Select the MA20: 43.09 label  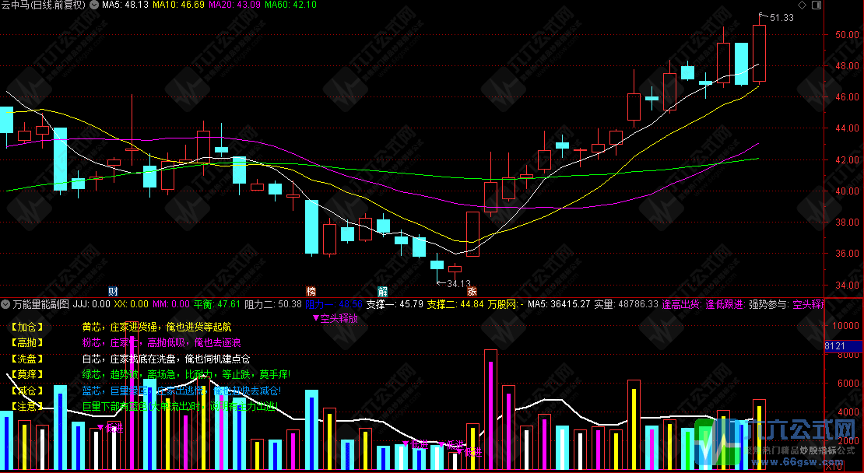coord(235,5)
